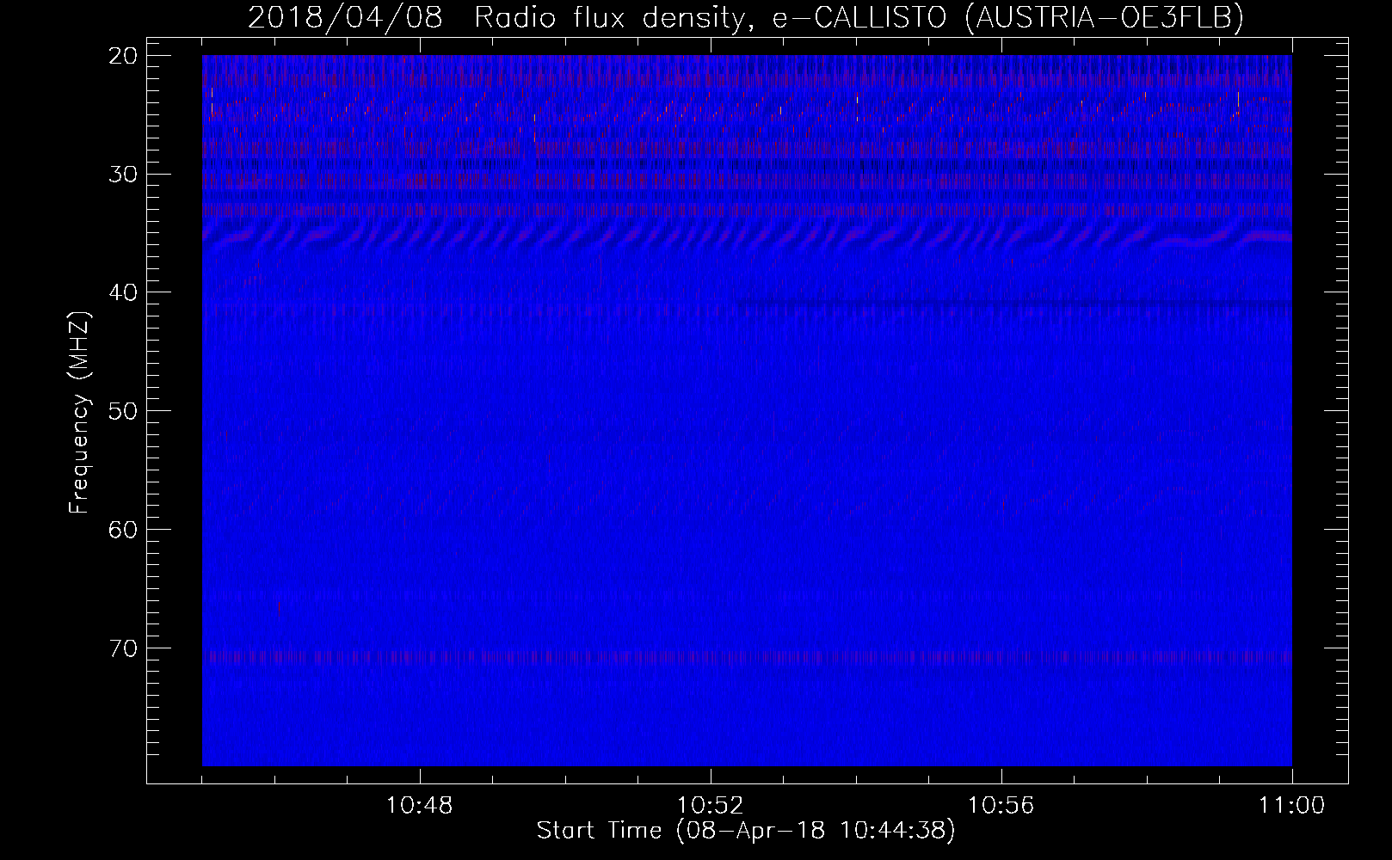Click the "Frequency (MHZ)" y-axis label
1392x860 pixels.
click(79, 413)
